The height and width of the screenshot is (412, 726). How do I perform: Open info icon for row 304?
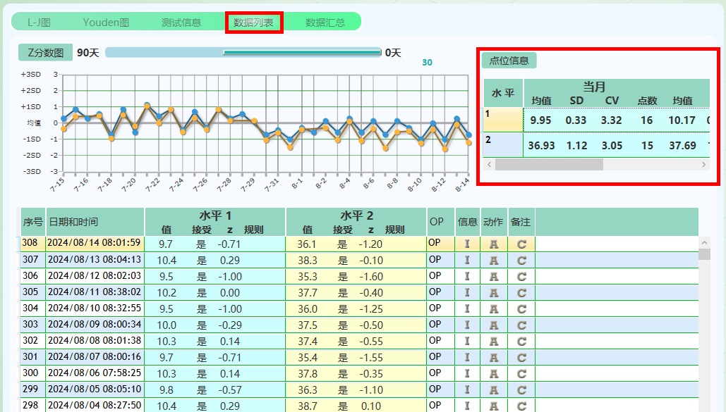pos(466,308)
